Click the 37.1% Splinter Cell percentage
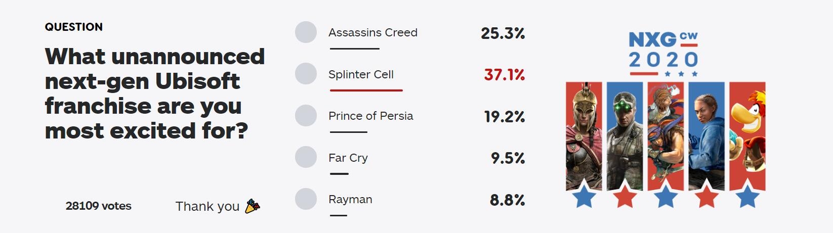The width and height of the screenshot is (833, 233). tap(504, 75)
